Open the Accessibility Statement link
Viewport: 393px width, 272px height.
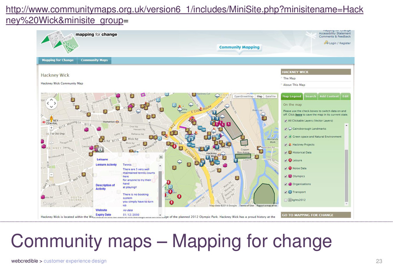click(335, 33)
